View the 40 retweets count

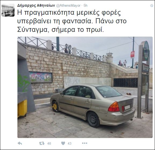pos(49,143)
